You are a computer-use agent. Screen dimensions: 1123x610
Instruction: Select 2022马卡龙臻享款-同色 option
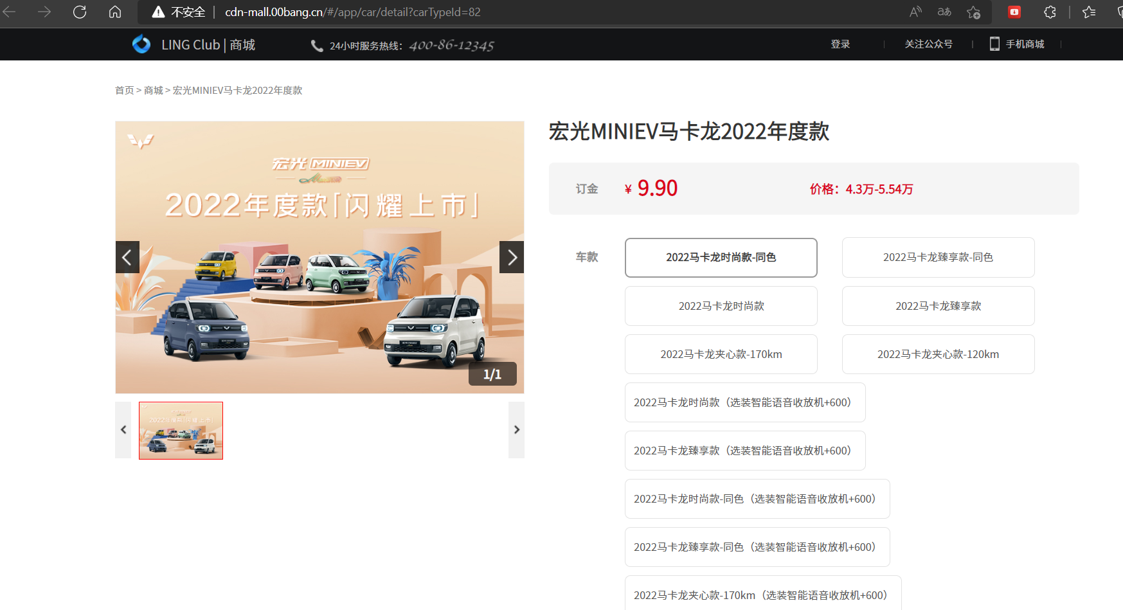click(x=938, y=257)
